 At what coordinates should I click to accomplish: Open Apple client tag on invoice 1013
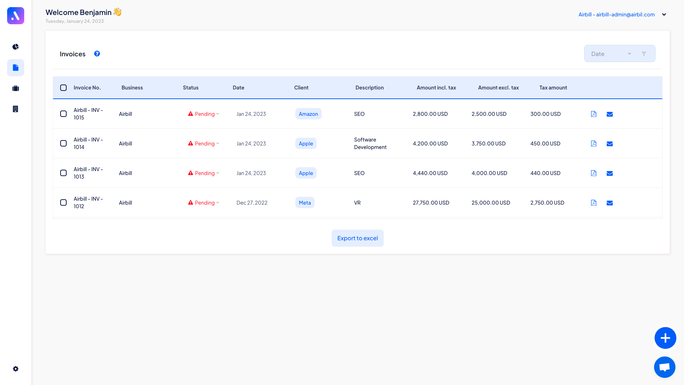coord(306,173)
